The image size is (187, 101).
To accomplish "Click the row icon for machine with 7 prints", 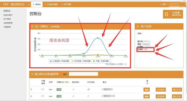I will tap(31, 96).
